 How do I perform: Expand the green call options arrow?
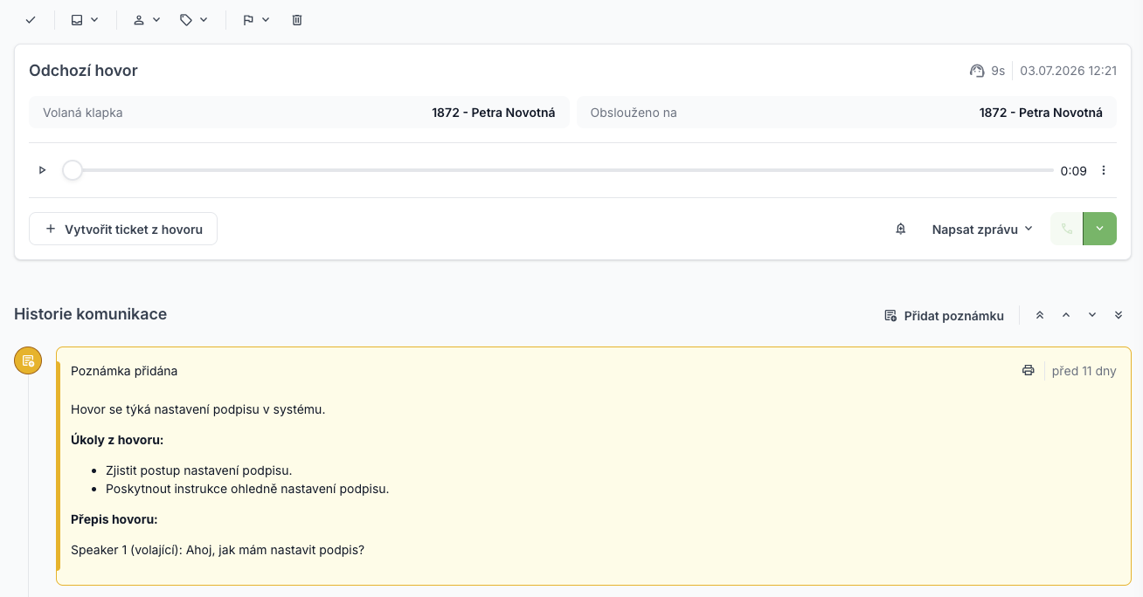click(x=1099, y=229)
